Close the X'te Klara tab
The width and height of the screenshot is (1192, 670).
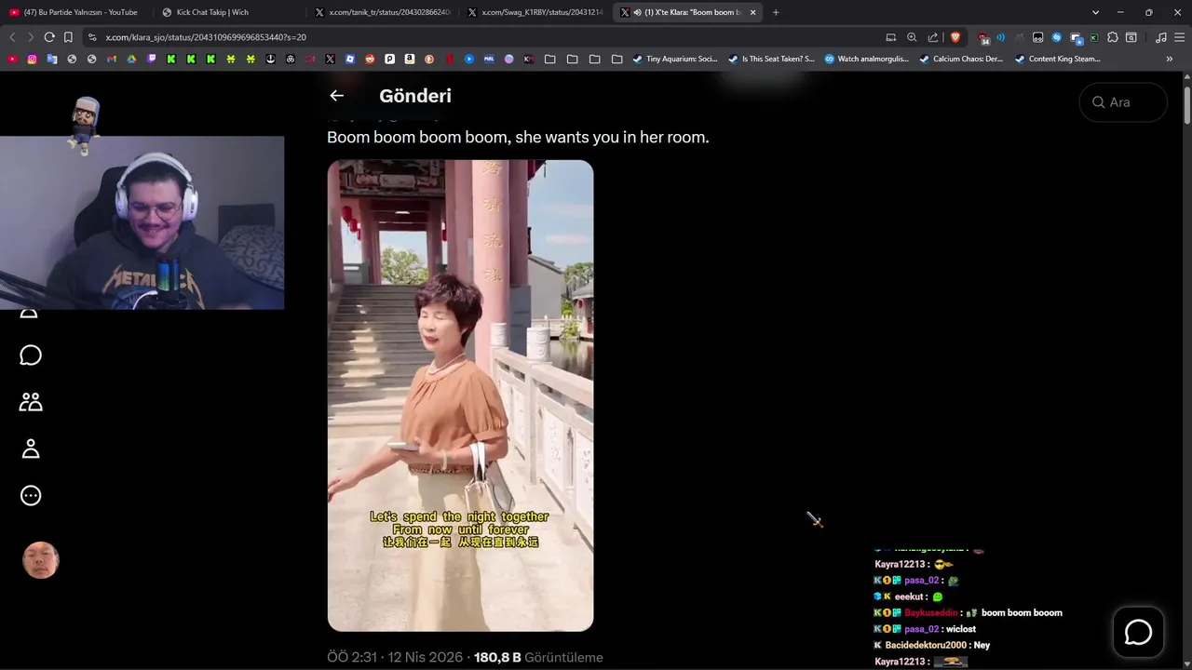pos(752,12)
